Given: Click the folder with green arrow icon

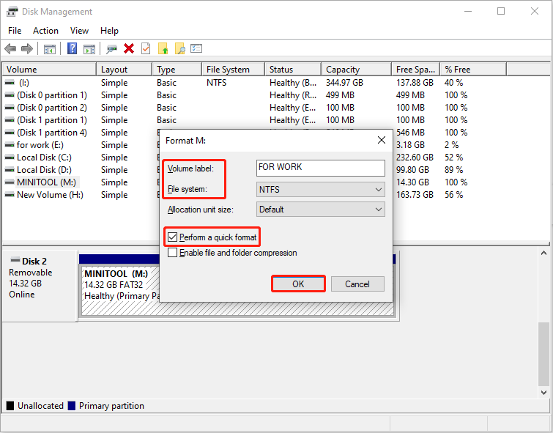Looking at the screenshot, I should pyautogui.click(x=163, y=48).
